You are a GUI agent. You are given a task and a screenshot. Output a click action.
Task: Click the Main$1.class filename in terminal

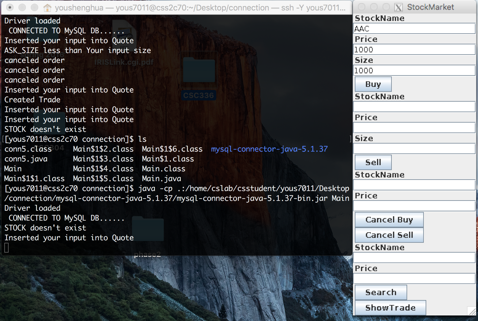[168, 159]
